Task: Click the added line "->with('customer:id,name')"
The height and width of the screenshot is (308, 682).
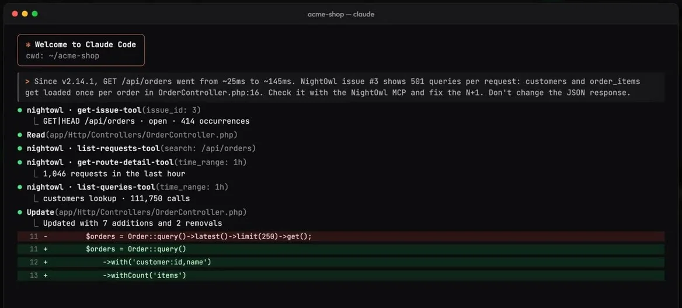Action: pos(157,262)
